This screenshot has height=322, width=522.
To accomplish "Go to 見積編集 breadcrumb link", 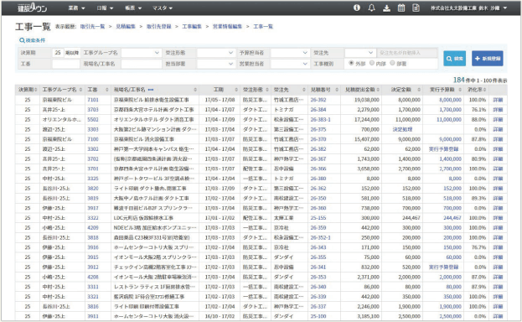I will (x=126, y=26).
